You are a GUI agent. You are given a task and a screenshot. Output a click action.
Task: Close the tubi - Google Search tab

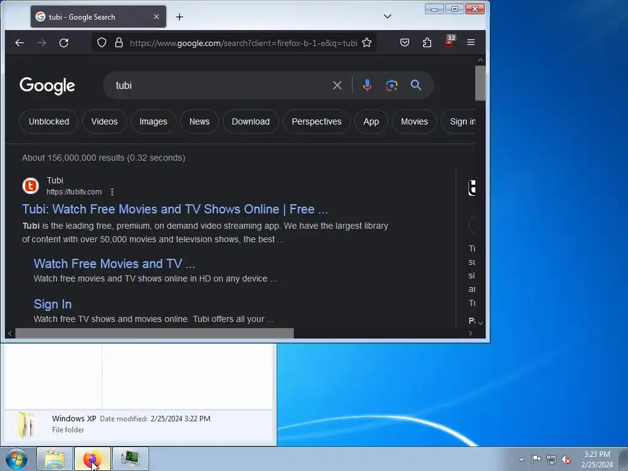click(x=156, y=17)
